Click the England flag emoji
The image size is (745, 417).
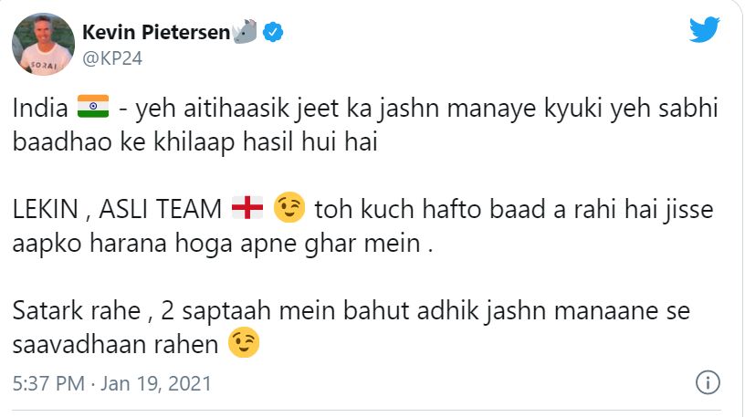pos(247,207)
